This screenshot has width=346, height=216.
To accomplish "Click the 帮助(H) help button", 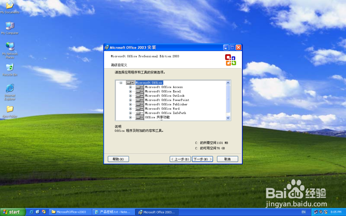I will 118,159.
